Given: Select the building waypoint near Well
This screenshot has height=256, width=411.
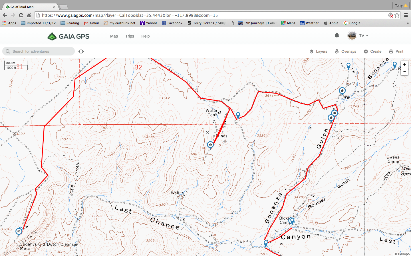Looking at the screenshot, I should pos(342,91).
